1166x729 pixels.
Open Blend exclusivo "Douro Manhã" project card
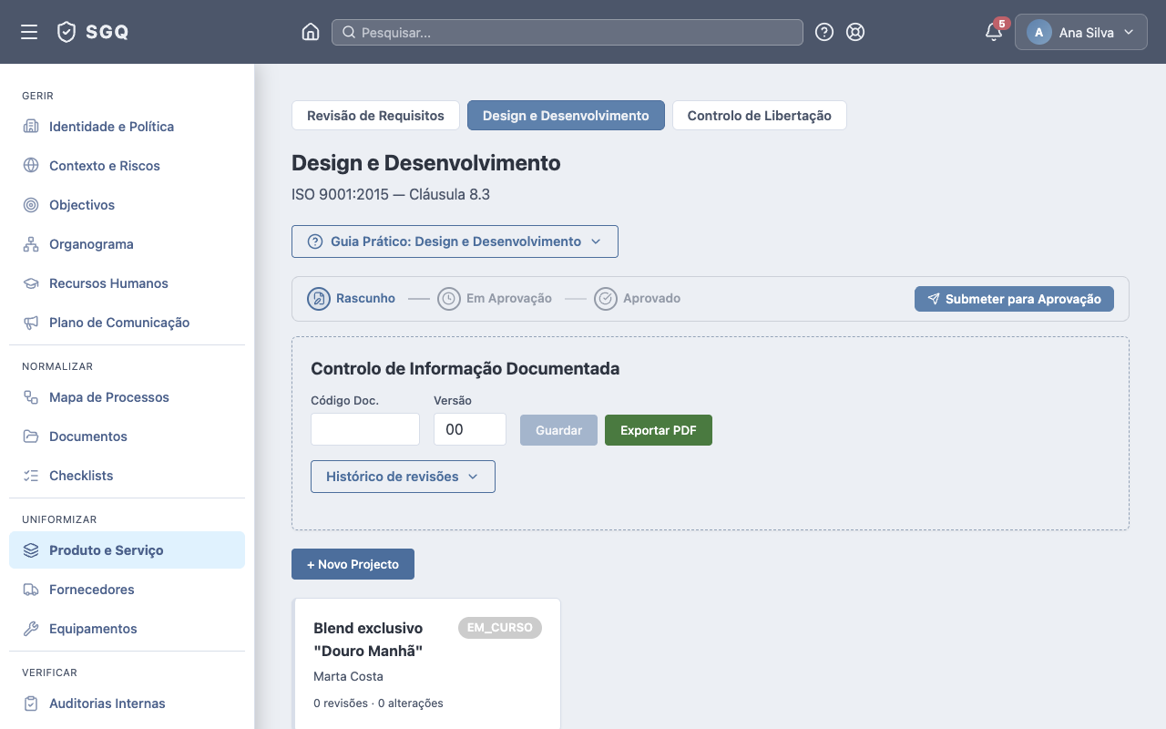pos(426,663)
